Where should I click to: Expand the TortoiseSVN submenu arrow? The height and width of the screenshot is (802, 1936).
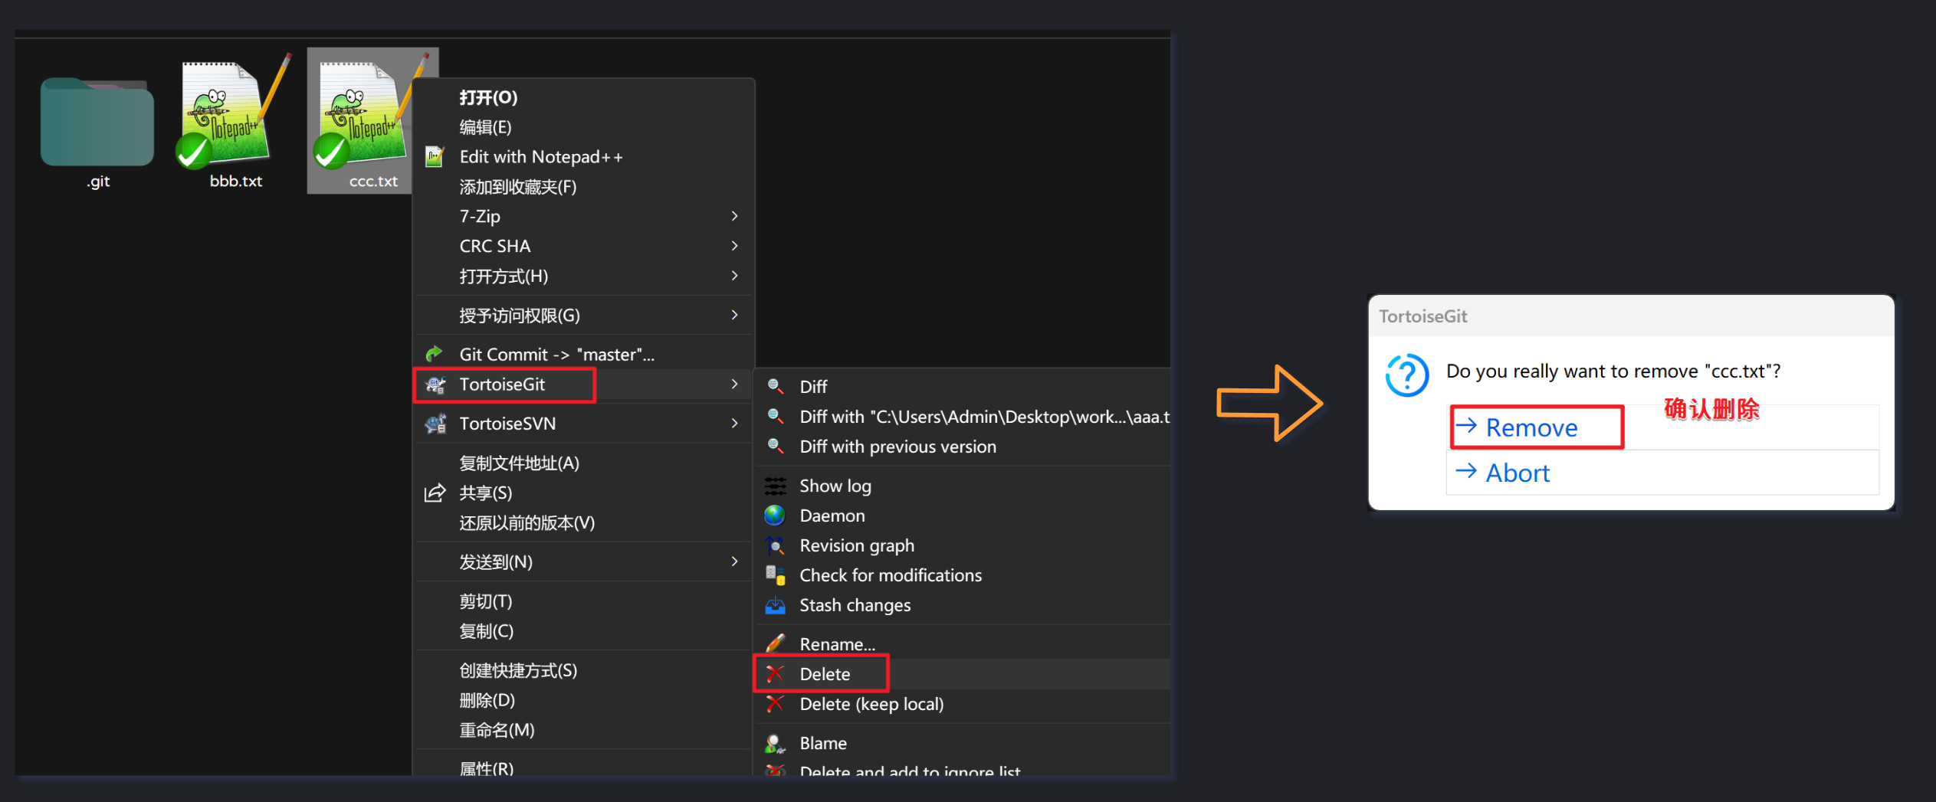click(x=734, y=424)
